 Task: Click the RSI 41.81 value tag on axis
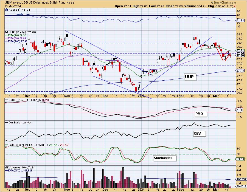(x=240, y=21)
